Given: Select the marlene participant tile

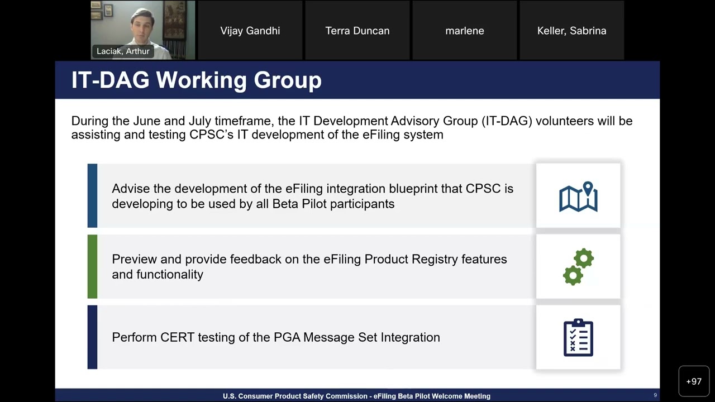Looking at the screenshot, I should (x=465, y=30).
